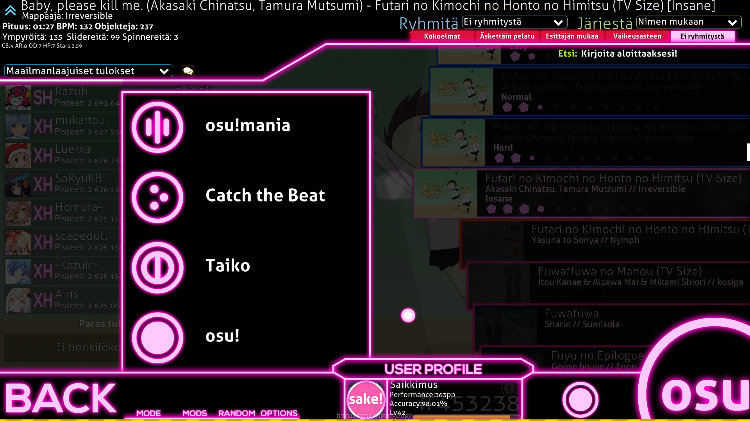Open the Normal difficulty card thumbnail

[462, 92]
